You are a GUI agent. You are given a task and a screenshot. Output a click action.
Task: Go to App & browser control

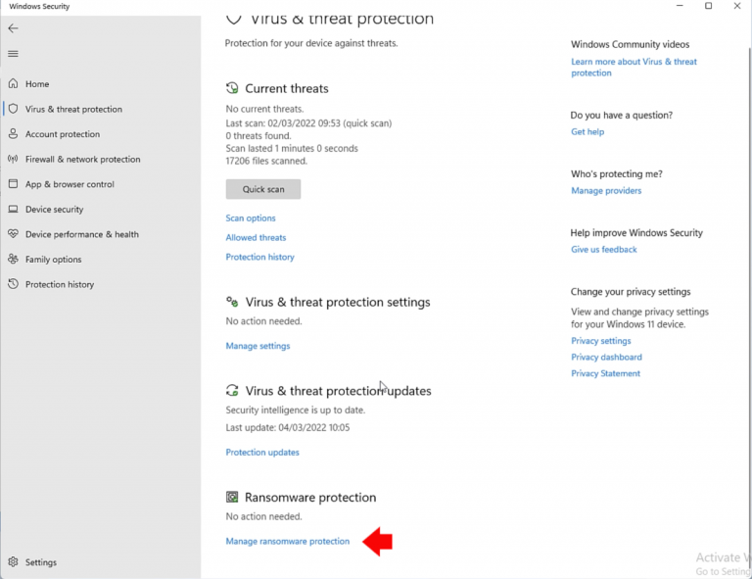tap(70, 184)
